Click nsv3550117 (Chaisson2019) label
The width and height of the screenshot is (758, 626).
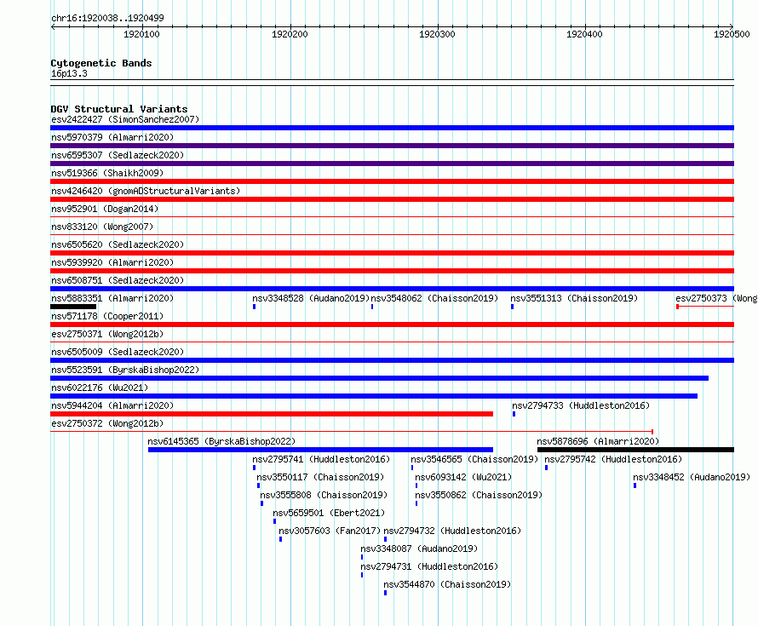(320, 477)
